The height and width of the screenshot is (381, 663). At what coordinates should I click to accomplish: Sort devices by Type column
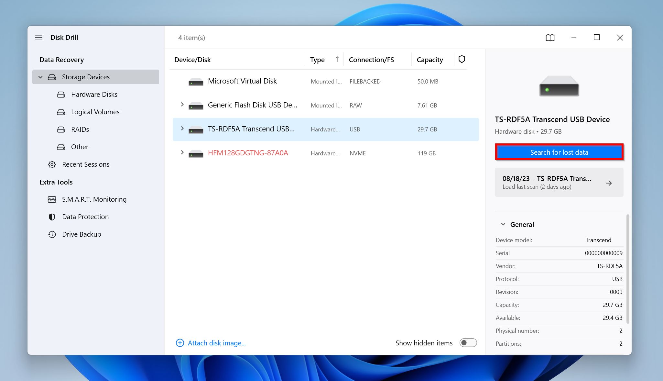317,59
